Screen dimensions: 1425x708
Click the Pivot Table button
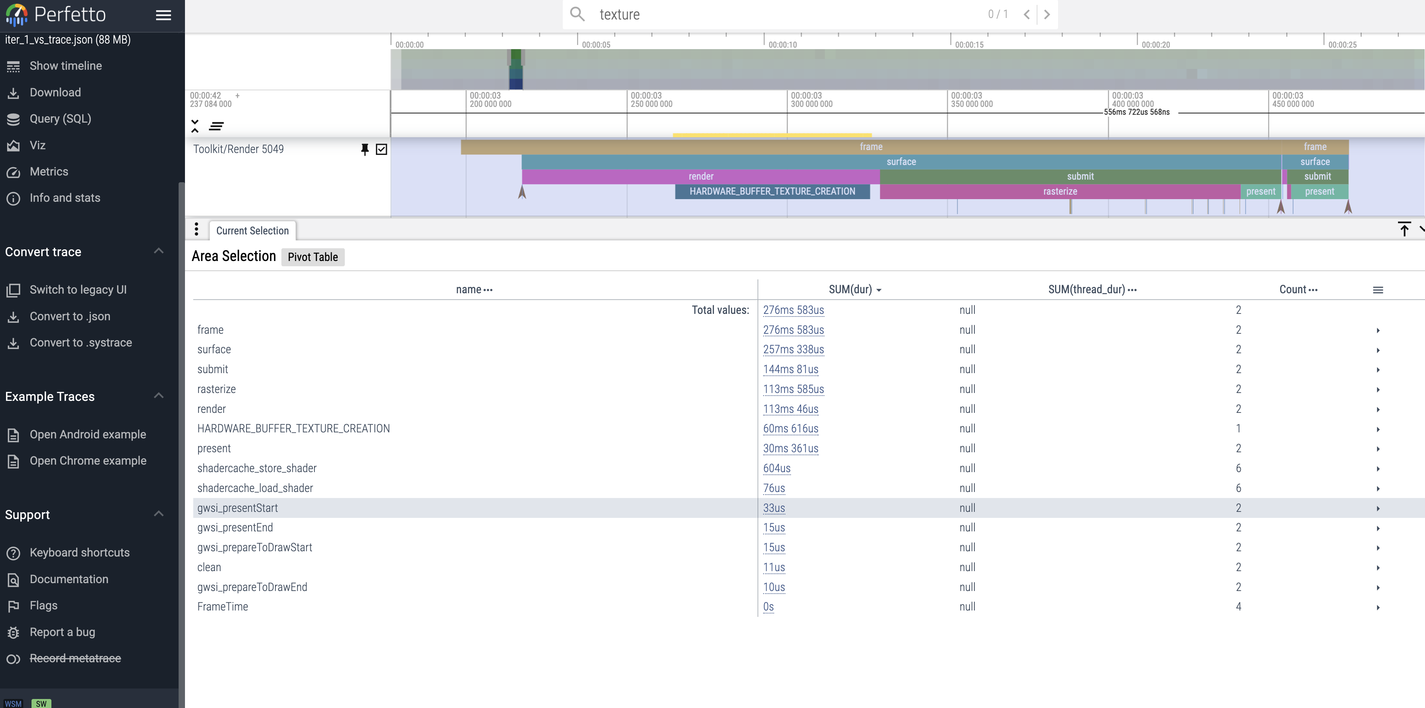[x=313, y=256]
